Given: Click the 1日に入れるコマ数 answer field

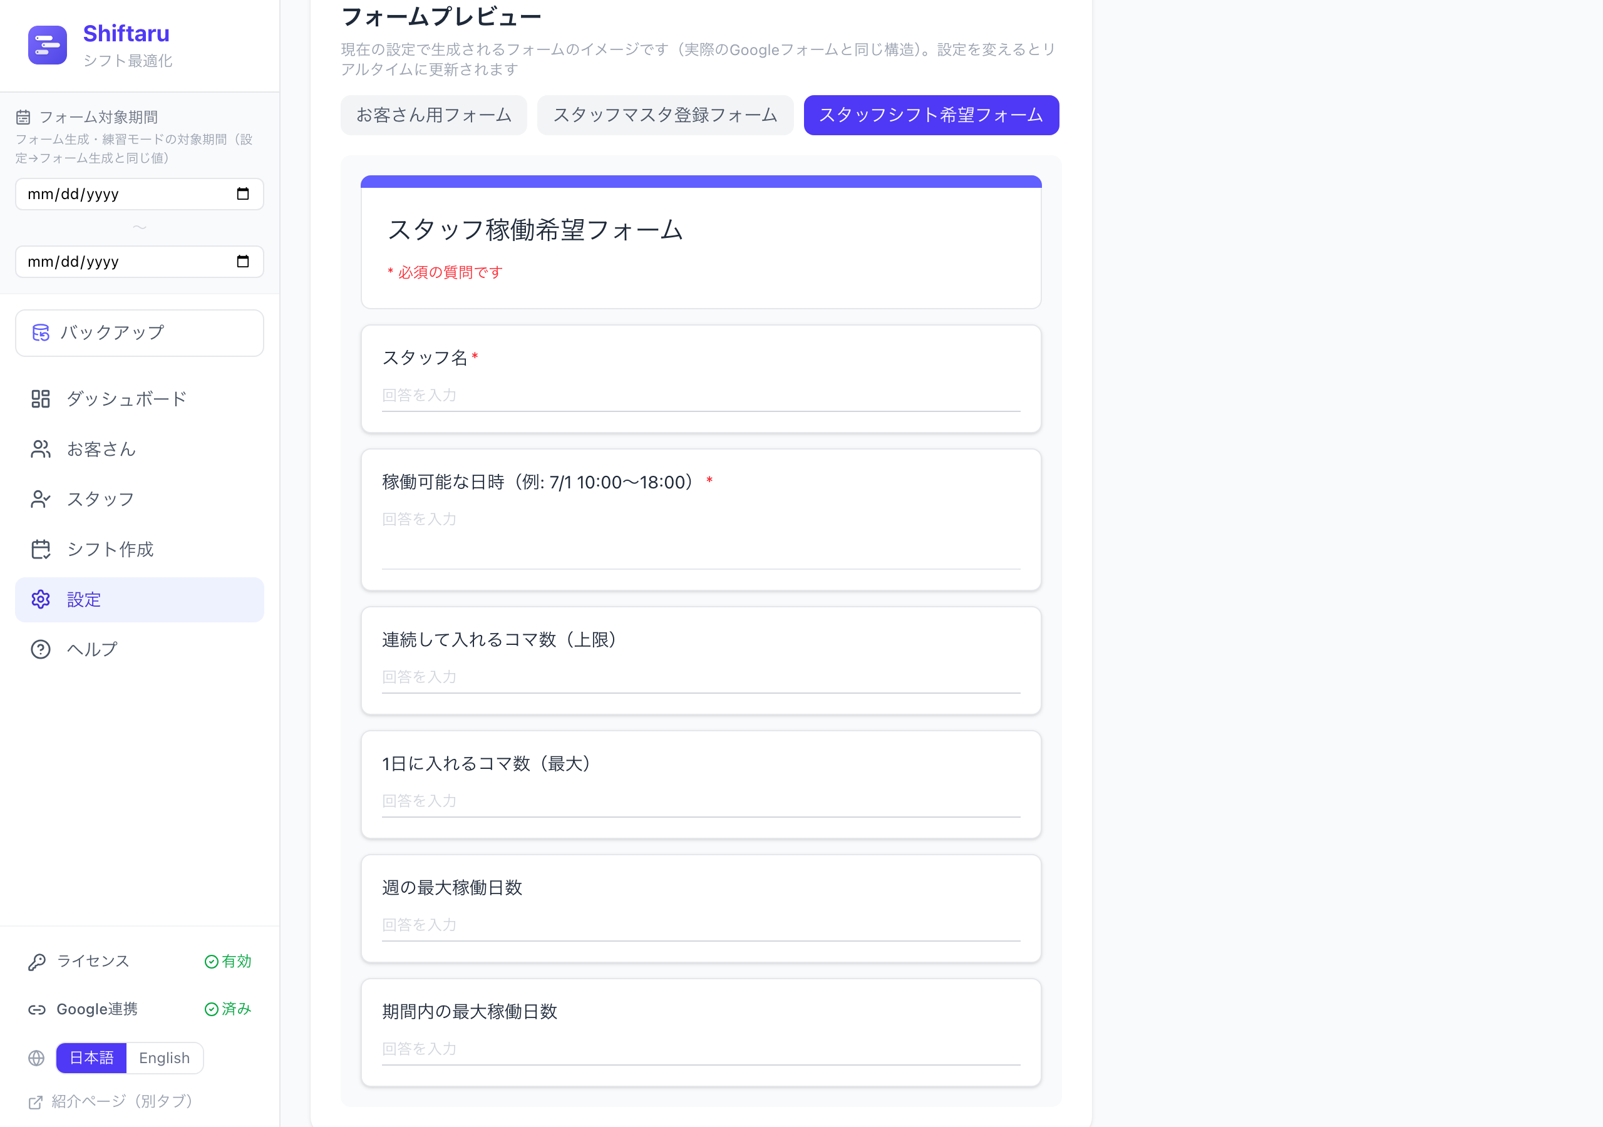Looking at the screenshot, I should (x=701, y=801).
